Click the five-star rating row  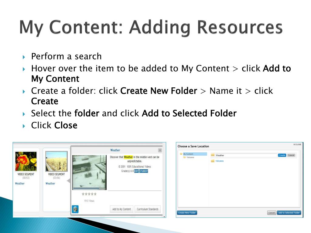pos(89,194)
